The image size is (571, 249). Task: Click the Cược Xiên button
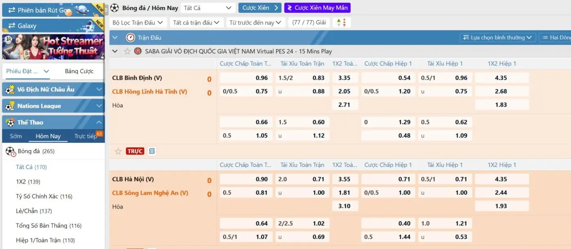(x=260, y=8)
